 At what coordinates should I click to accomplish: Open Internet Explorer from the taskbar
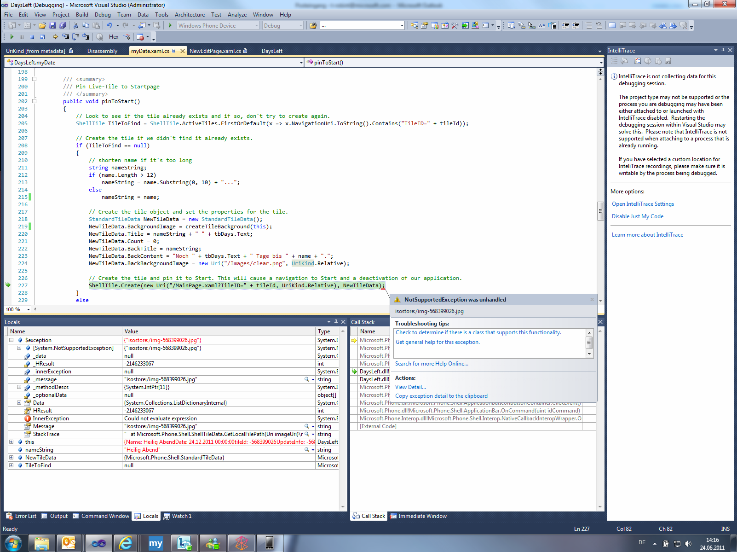(126, 543)
